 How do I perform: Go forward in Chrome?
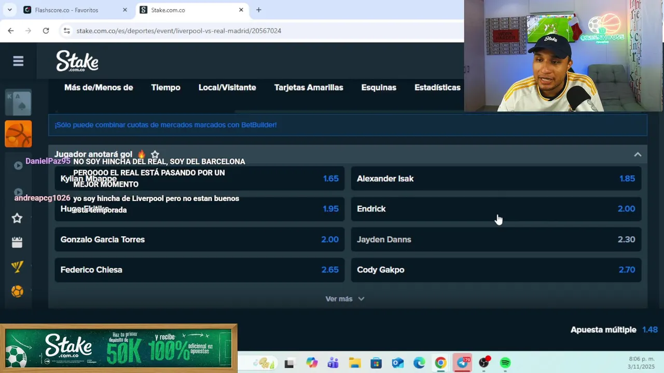click(29, 31)
